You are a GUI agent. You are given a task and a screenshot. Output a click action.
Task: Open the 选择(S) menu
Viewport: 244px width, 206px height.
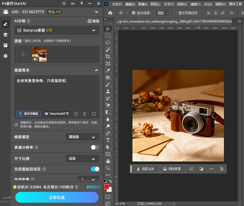coord(182,4)
